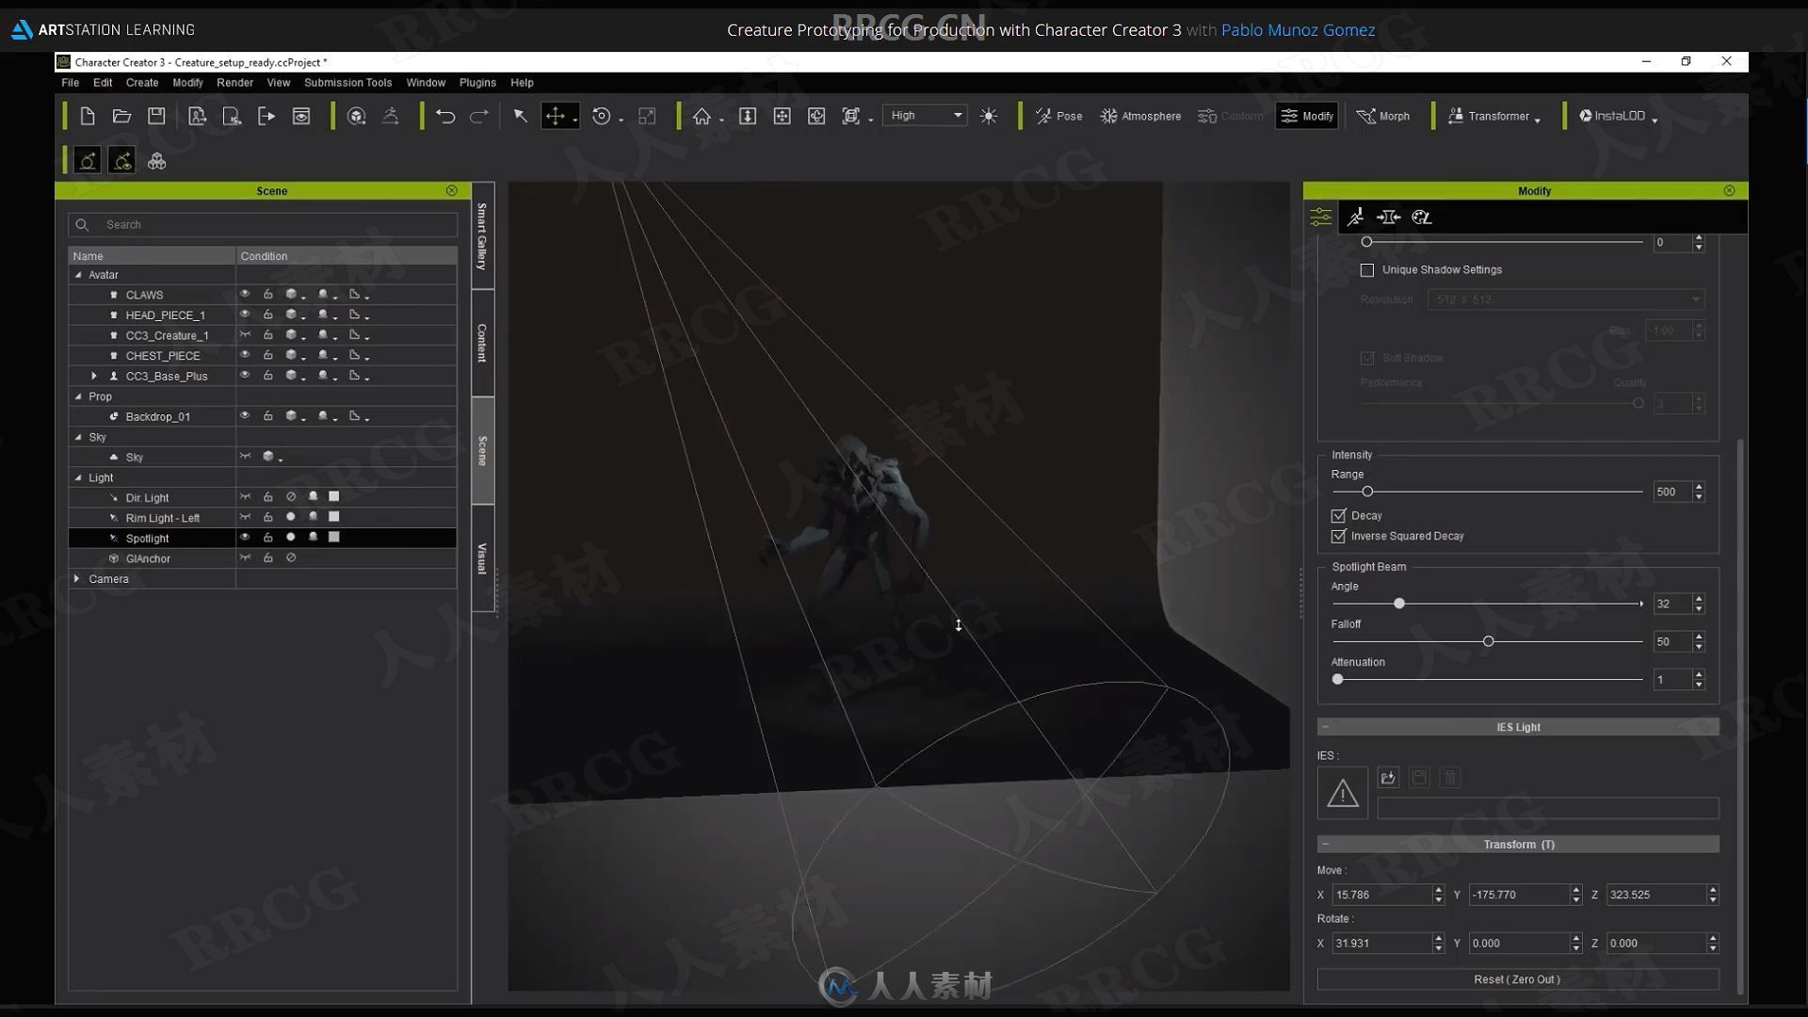Select the Dir. Light tree row

point(263,497)
